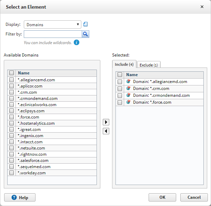
Task: Select *.sequelmed.com row text
Action: pos(34,167)
